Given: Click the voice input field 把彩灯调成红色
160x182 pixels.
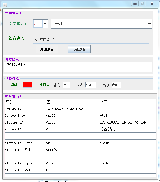Looking at the screenshot, I should point(91,40).
